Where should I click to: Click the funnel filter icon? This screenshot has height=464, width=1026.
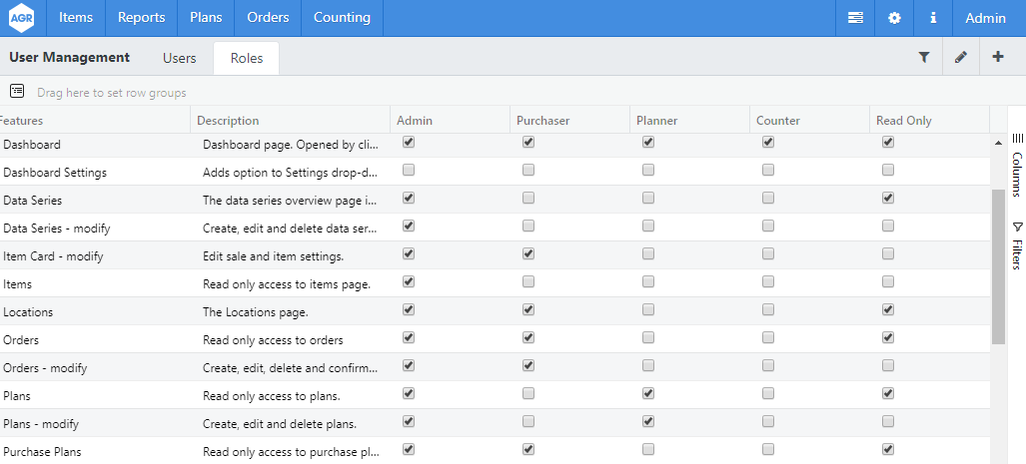(x=924, y=58)
